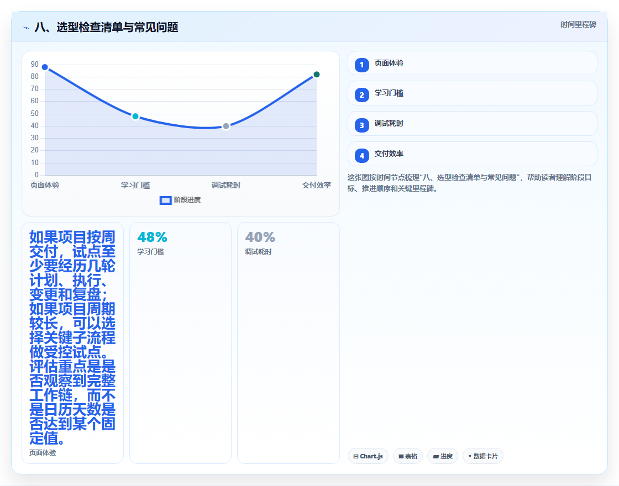Click the 页面体验 x-axis label
The width and height of the screenshot is (619, 486).
(45, 185)
